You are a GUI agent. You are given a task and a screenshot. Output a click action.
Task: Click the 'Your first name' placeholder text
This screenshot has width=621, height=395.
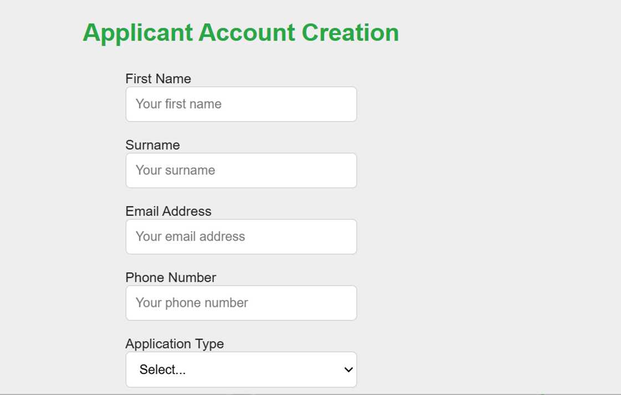pos(177,104)
